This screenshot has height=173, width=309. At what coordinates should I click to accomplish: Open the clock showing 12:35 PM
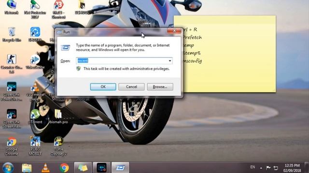click(292, 168)
